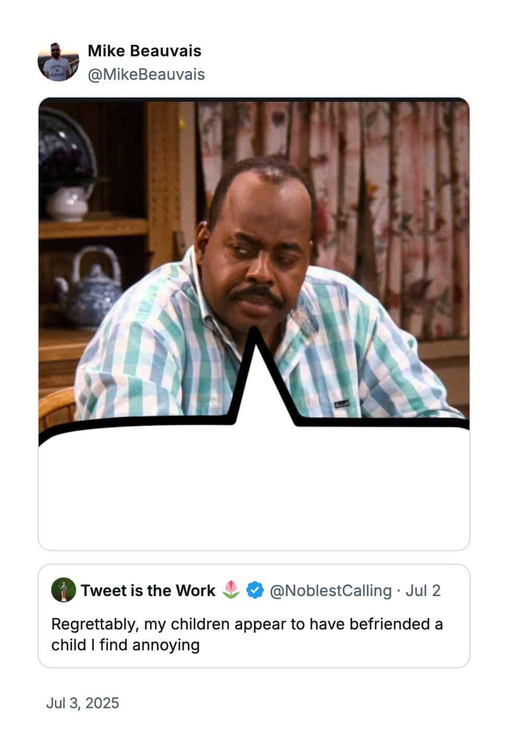Click the Jul 2 quoted tweet date
The image size is (506, 751).
click(x=423, y=590)
